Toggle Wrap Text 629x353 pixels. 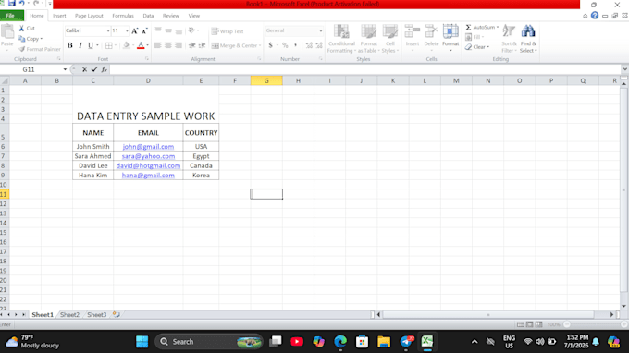(x=228, y=31)
